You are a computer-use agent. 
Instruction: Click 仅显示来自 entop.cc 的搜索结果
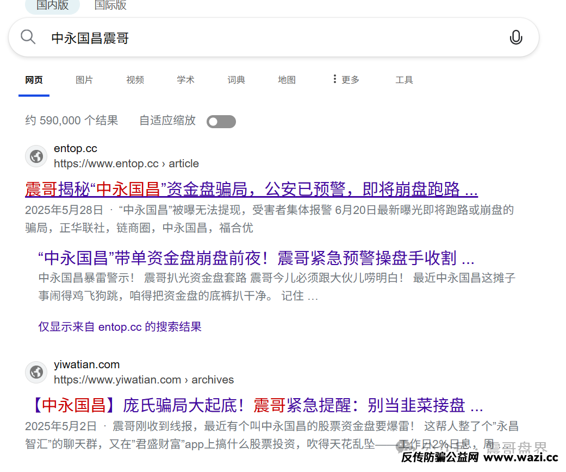click(120, 326)
